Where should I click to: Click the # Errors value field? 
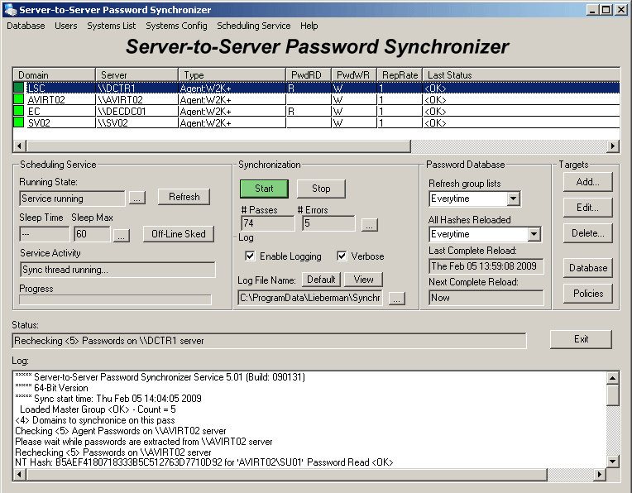[x=328, y=223]
